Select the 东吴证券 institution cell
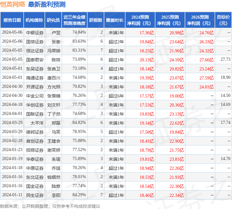Image resolution: width=232 pixels, height=209 pixels. [35, 69]
